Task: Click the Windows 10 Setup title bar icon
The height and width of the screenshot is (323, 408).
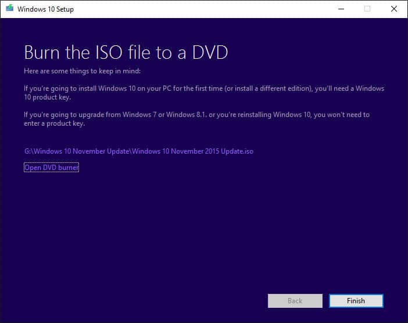Action: click(9, 9)
